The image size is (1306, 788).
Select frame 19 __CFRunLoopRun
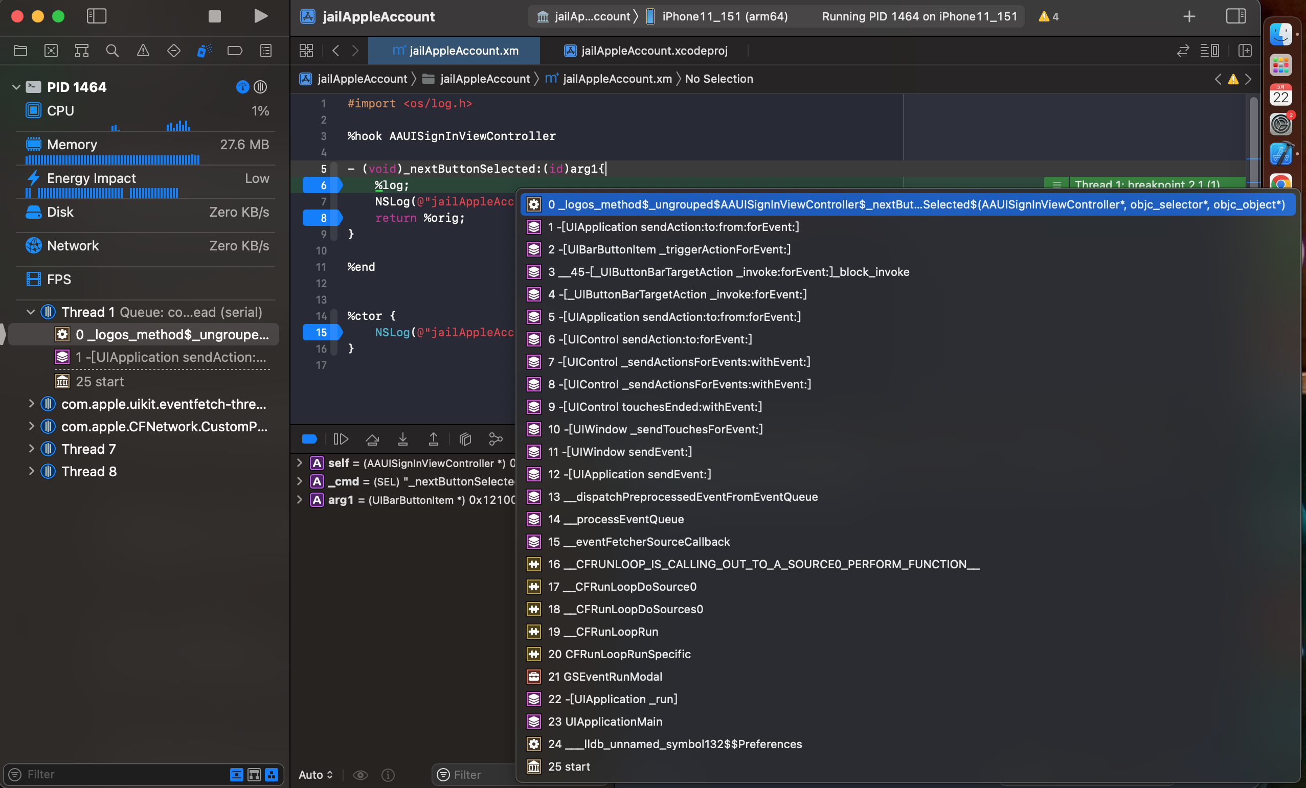909,632
